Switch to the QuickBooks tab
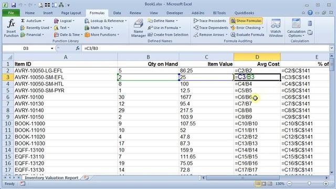The height and width of the screenshot is (189, 336). click(244, 13)
